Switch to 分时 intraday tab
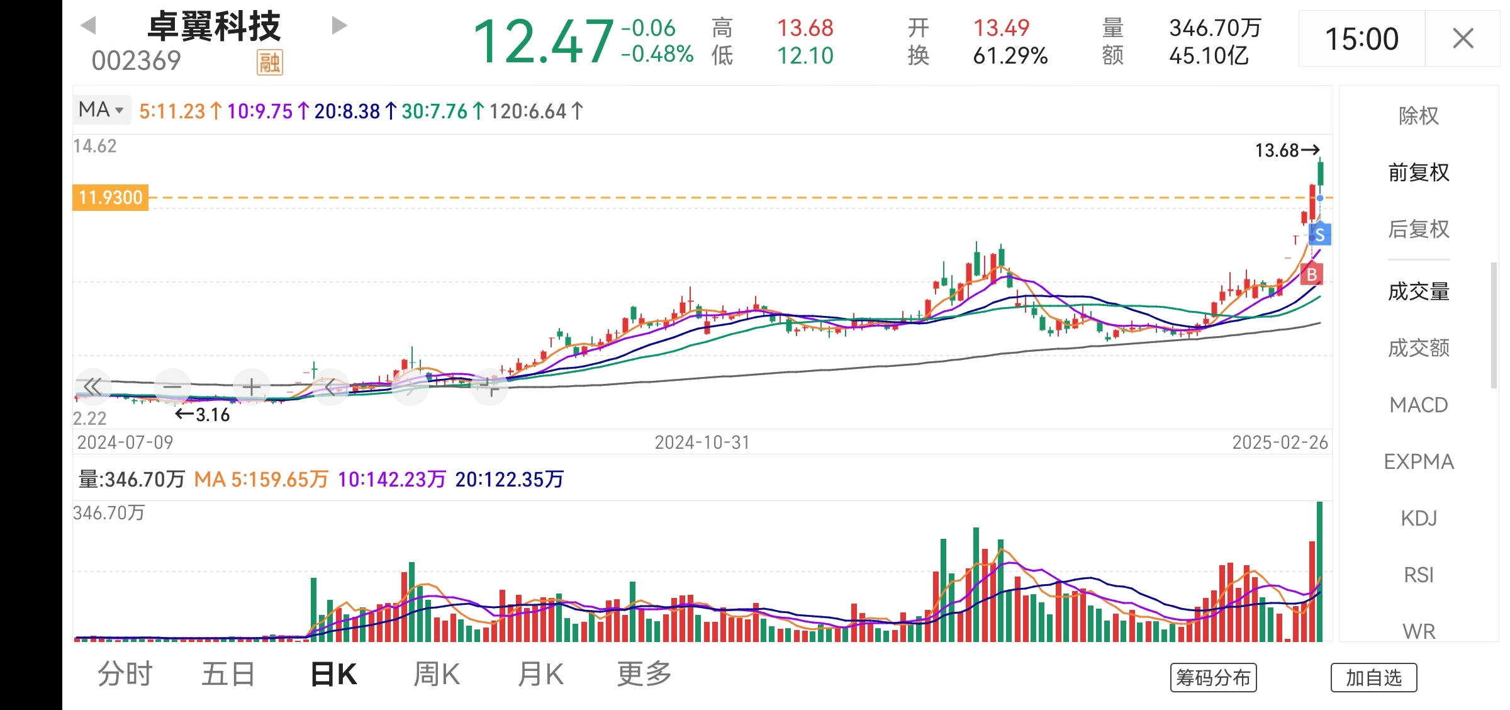 125,674
